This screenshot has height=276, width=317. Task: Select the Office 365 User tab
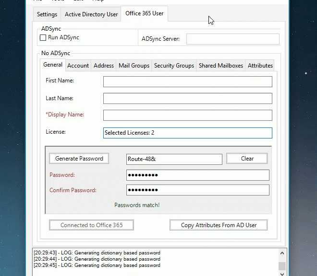tap(145, 13)
